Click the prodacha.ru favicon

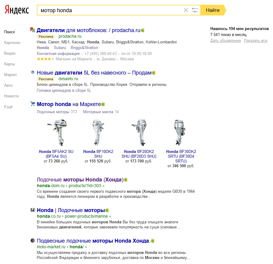33,30
